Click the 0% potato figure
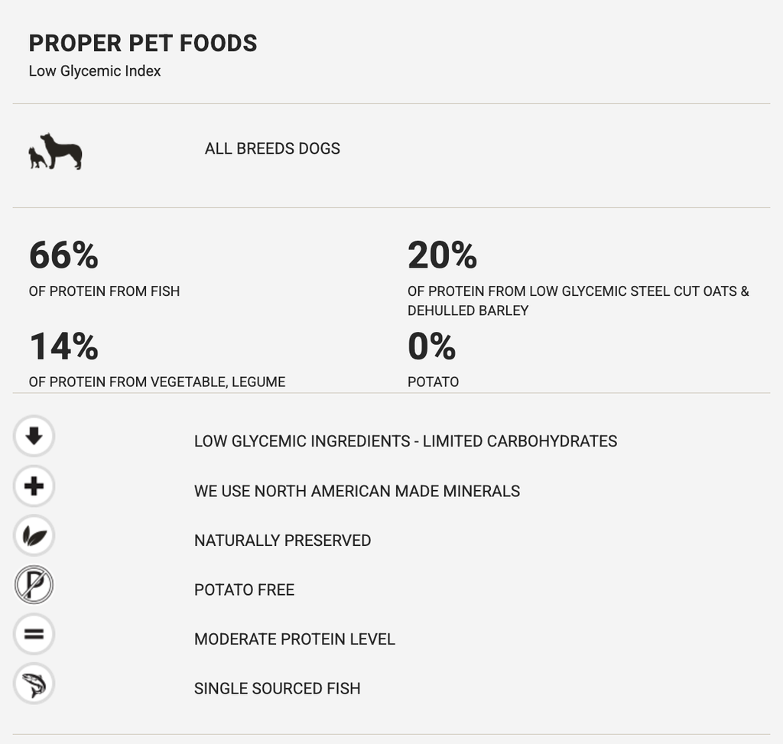Image resolution: width=783 pixels, height=744 pixels. pos(432,346)
